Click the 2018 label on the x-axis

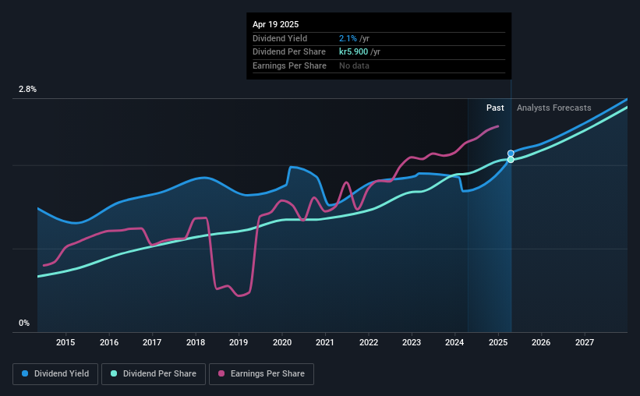click(x=196, y=342)
